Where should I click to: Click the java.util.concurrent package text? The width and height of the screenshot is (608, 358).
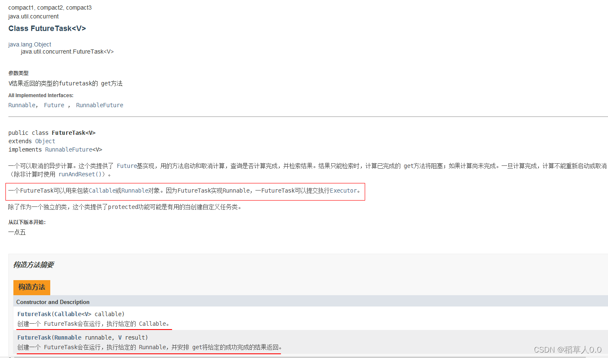[33, 16]
